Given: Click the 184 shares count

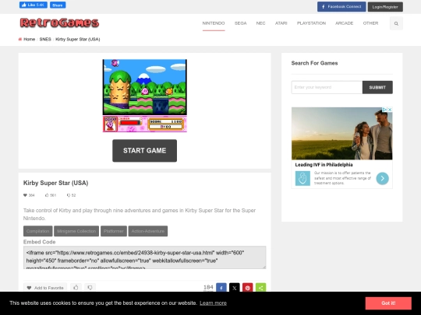Looking at the screenshot, I should [x=208, y=287].
